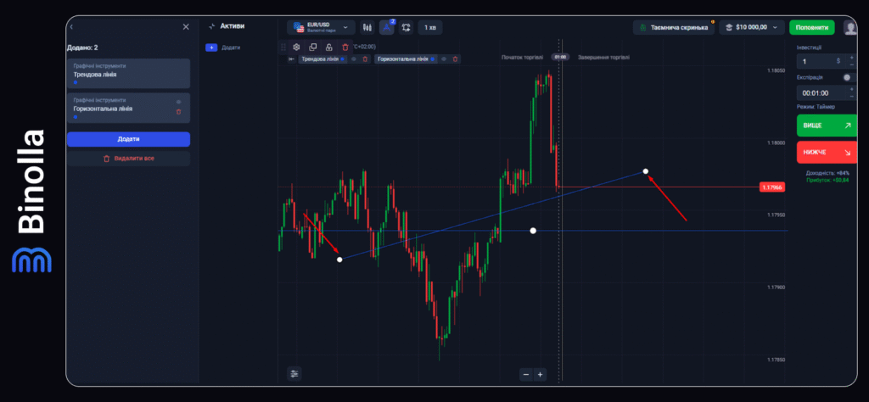Open the 1 хв timeframe selector
This screenshot has height=402, width=869.
coord(430,27)
